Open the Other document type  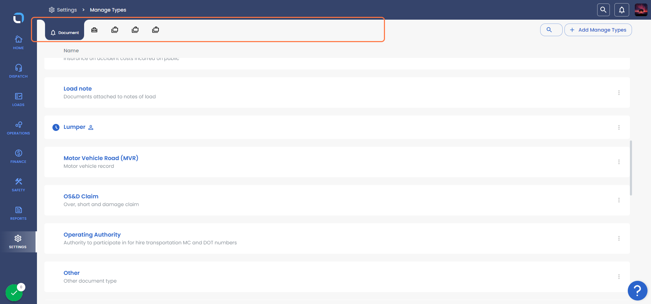[71, 273]
